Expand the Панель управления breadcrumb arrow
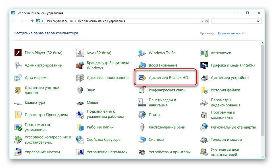 point(75,21)
